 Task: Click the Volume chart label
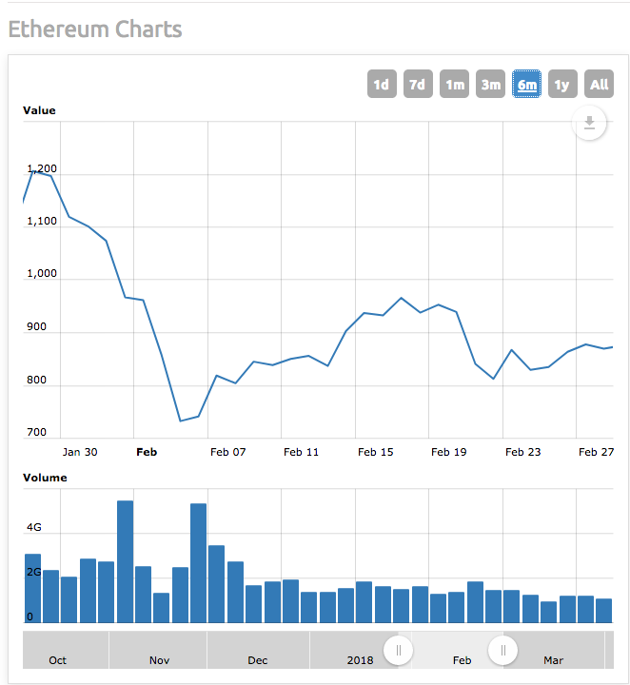[45, 478]
